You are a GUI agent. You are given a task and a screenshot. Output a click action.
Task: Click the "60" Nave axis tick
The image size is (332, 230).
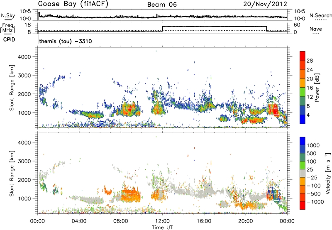point(297,25)
